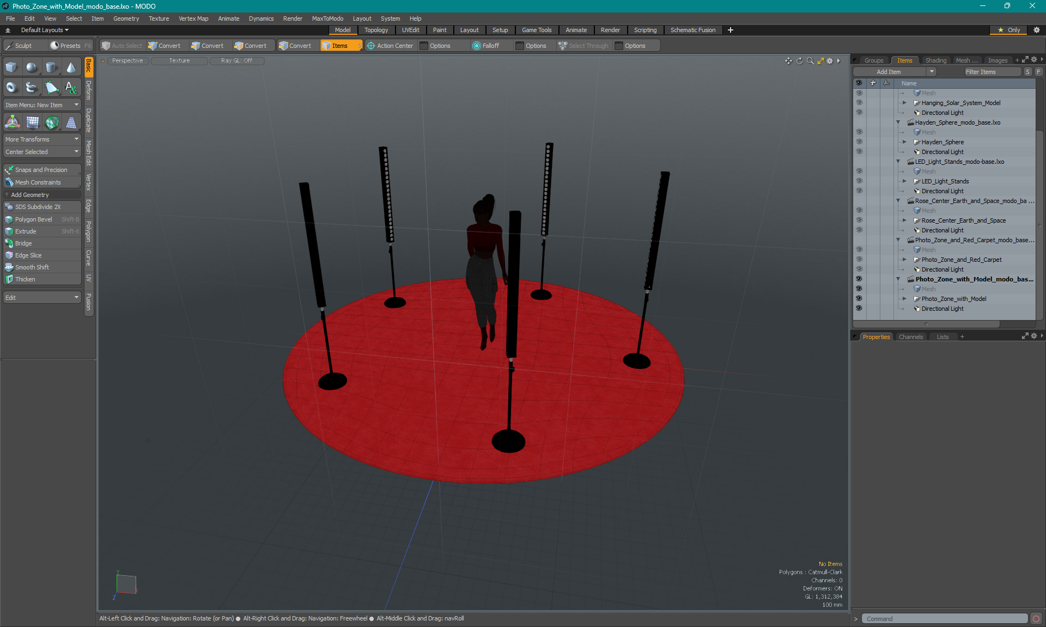Click the viewport pan/move icon

(x=788, y=61)
